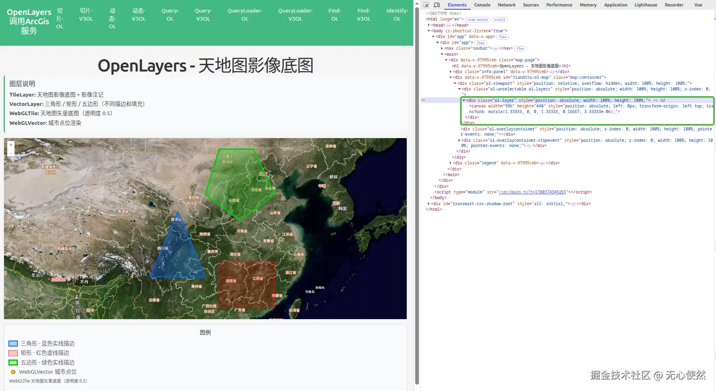Click the red dashed rectangle legend swatch
Image resolution: width=716 pixels, height=391 pixels.
pos(13,353)
